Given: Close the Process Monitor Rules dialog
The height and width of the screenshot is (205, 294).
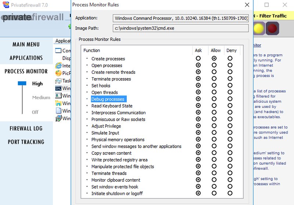Looking at the screenshot, I should pos(247,5).
